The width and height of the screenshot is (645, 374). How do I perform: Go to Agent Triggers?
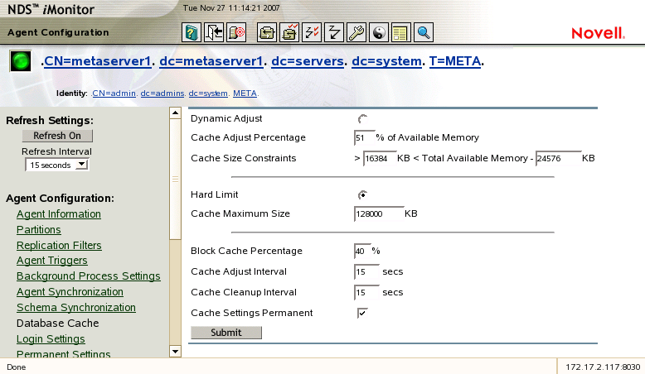click(52, 261)
